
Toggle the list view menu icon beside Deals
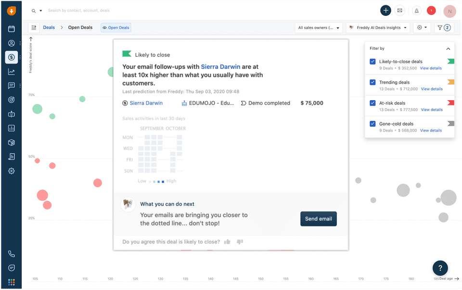pyautogui.click(x=34, y=27)
